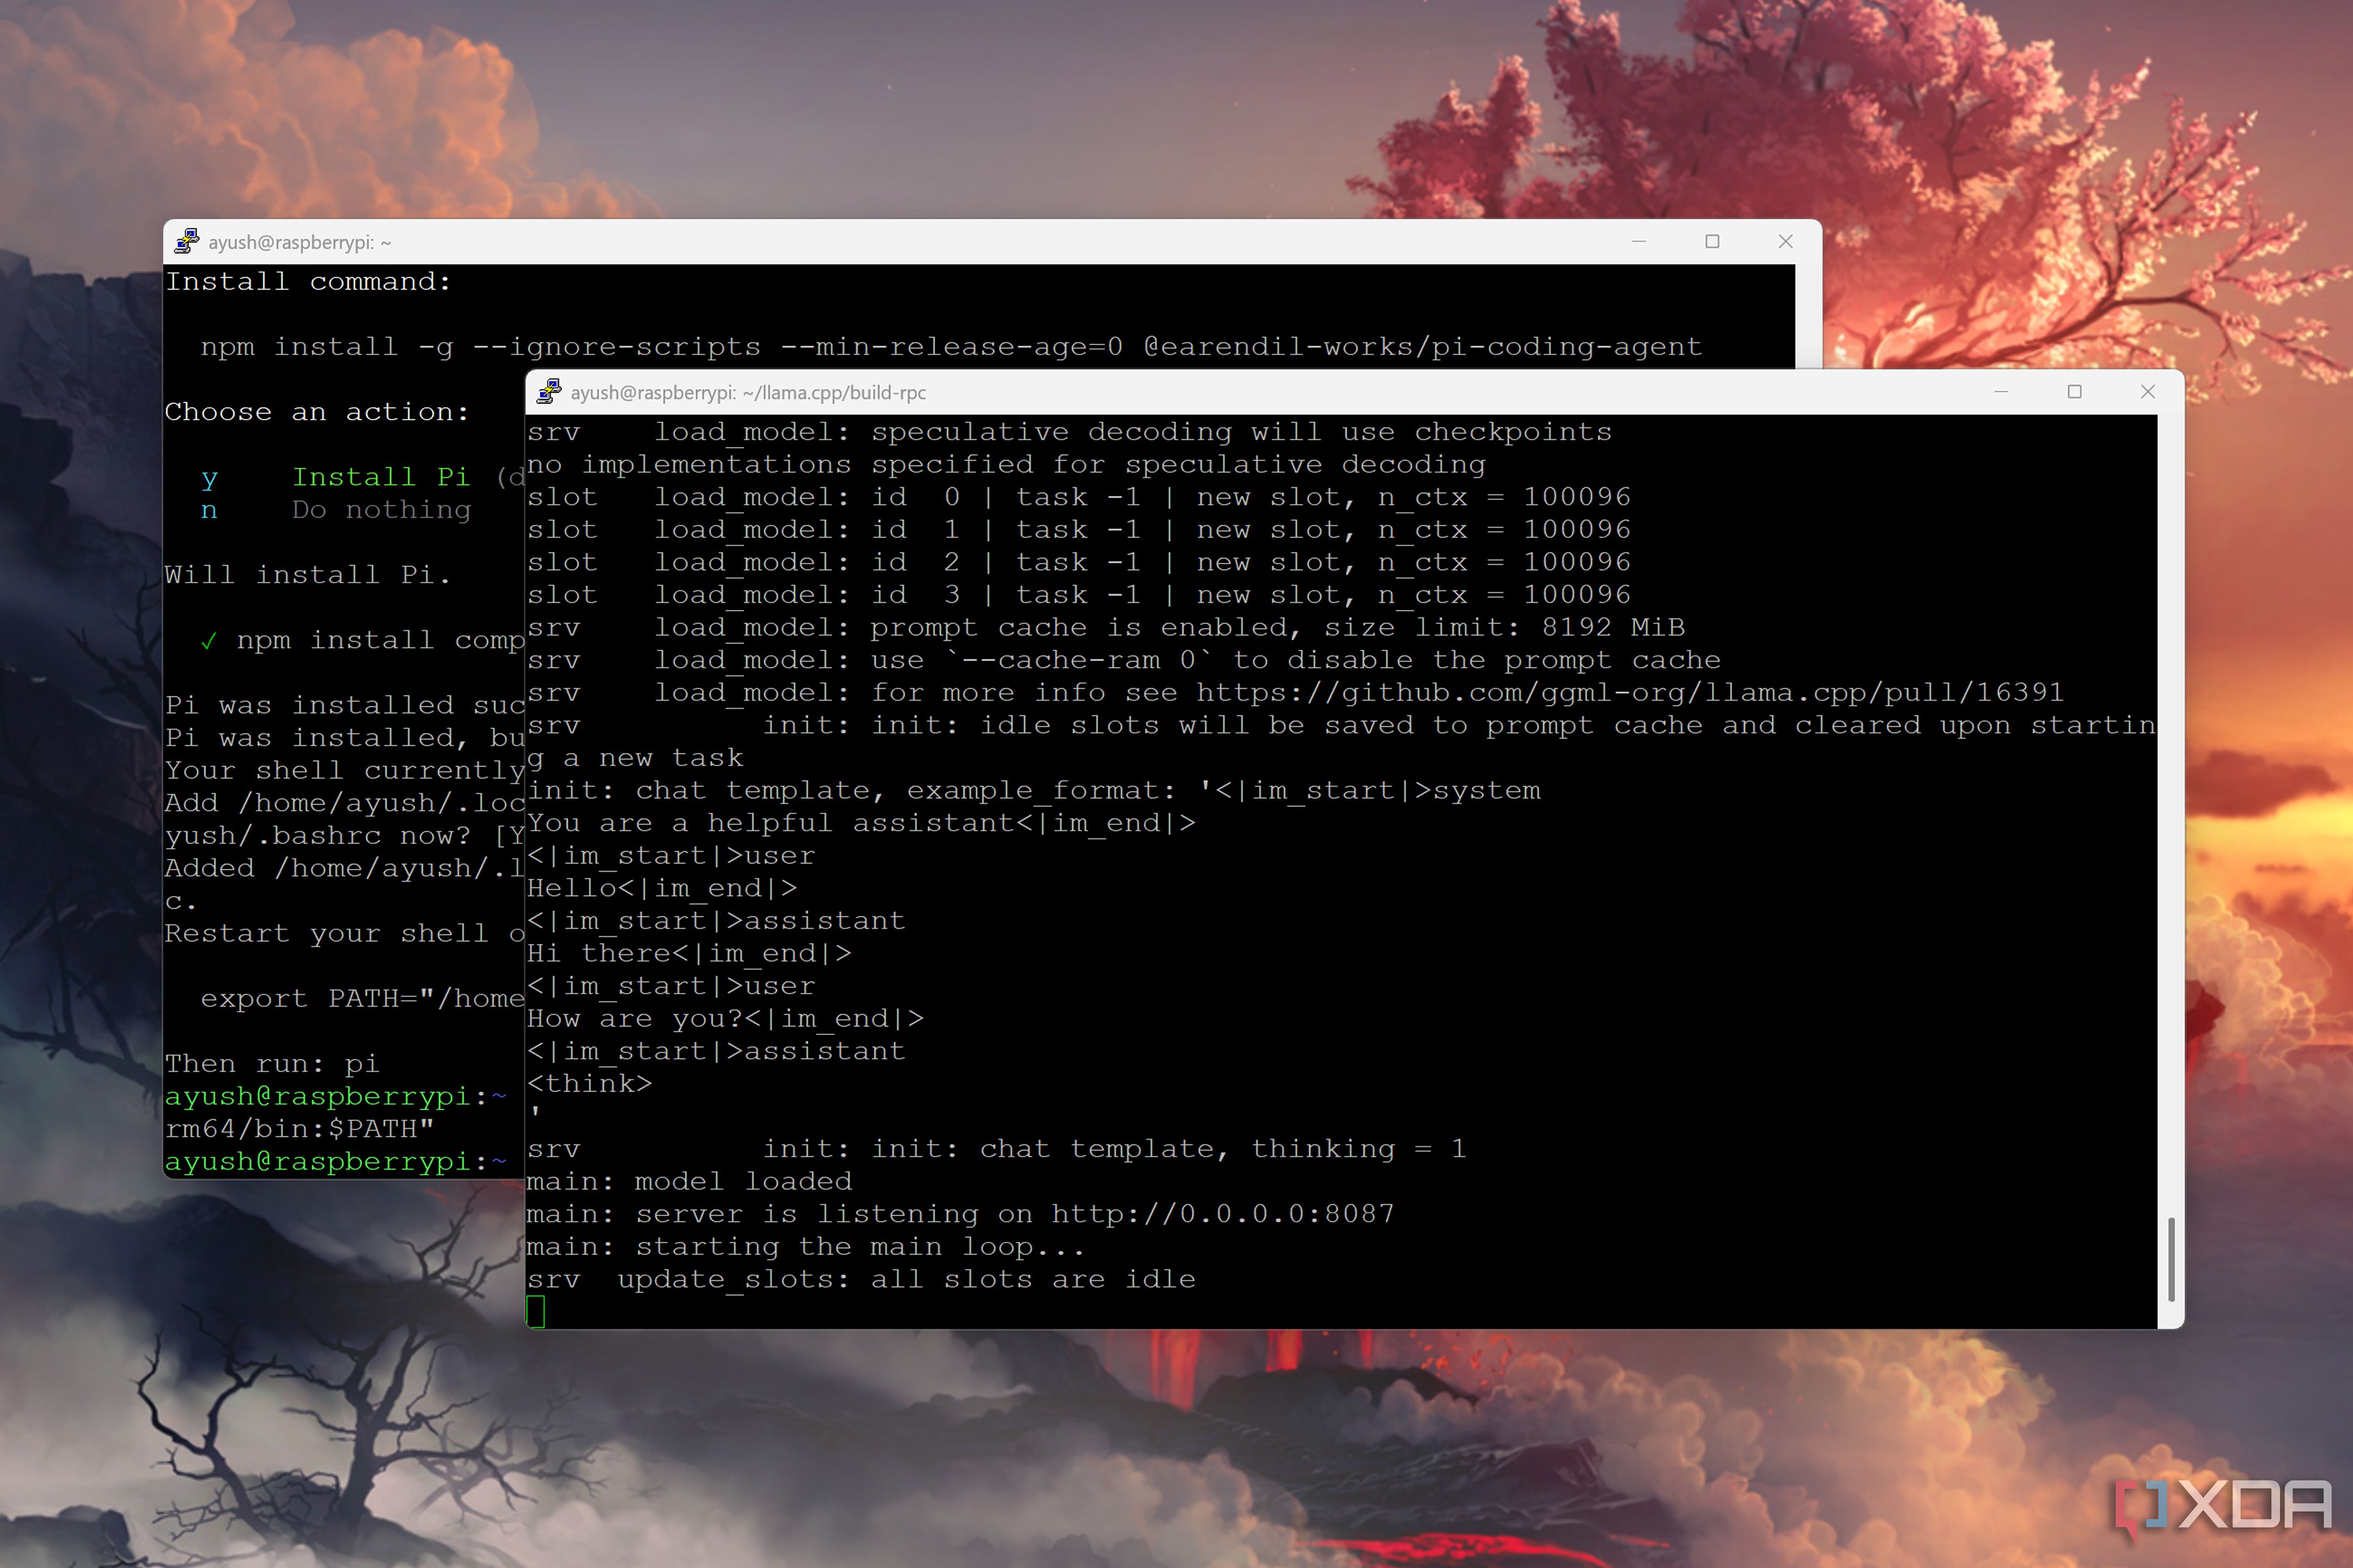Click the http://0.0.0.0:8087 server address
Viewport: 2353px width, 1568px height.
tap(1222, 1214)
